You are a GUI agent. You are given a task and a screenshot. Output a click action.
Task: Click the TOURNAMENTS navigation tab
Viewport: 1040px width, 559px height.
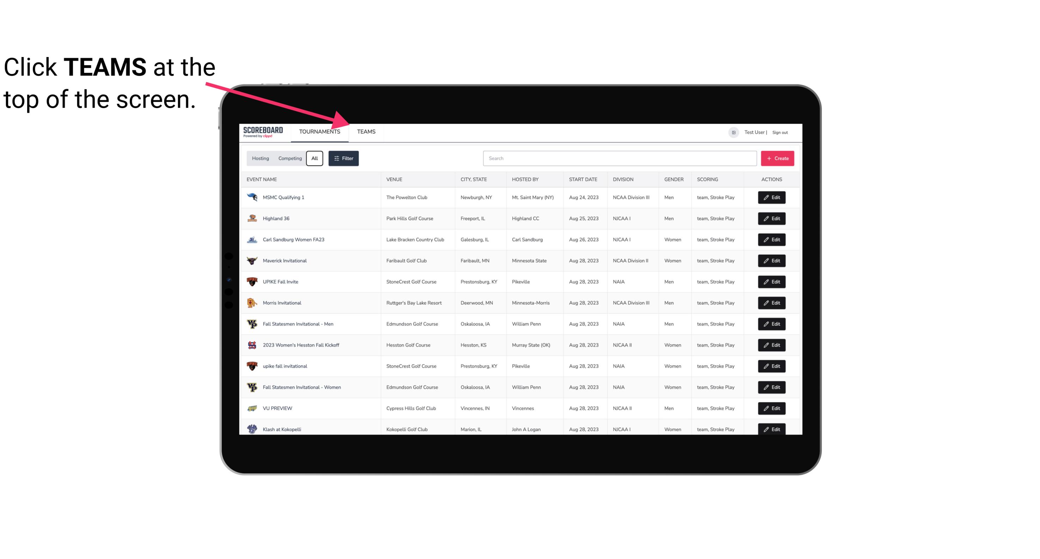tap(319, 131)
